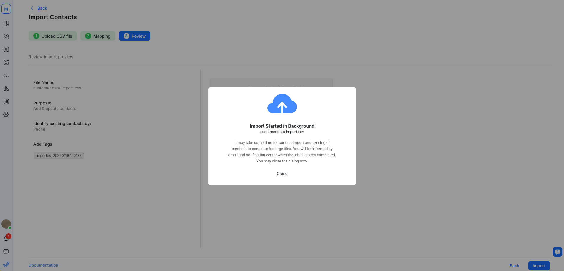The image size is (564, 271).
Task: Go to the Upload CSV file step
Action: (x=53, y=36)
